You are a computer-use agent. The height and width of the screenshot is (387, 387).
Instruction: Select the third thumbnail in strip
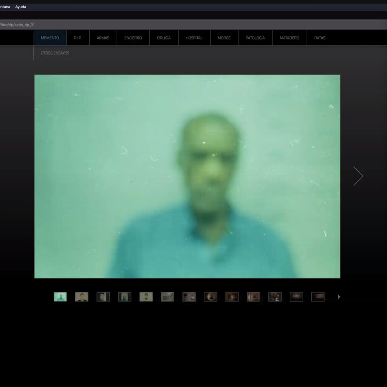[103, 297]
